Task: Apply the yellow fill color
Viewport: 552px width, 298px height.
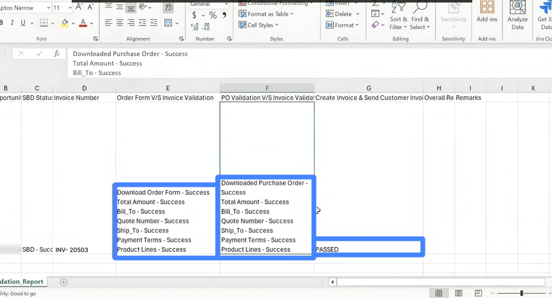Action: tap(65, 23)
